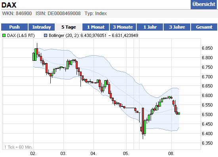Open the Übersicht overview button

pos(204,4)
